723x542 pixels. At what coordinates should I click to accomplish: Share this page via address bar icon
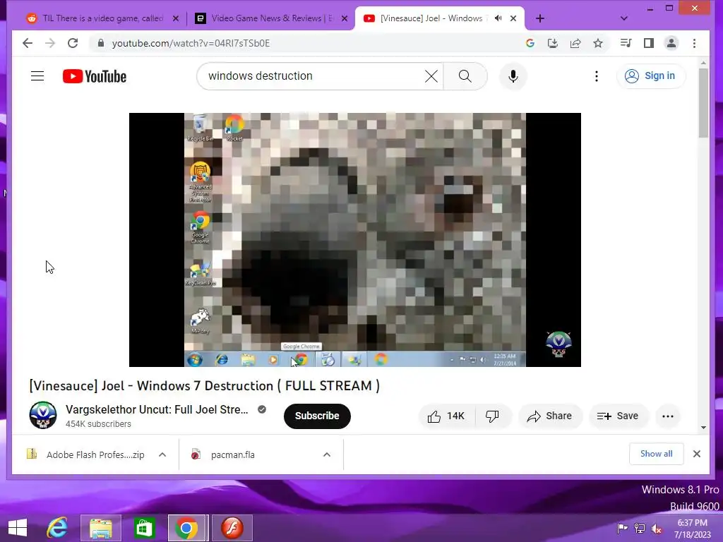[x=575, y=43]
